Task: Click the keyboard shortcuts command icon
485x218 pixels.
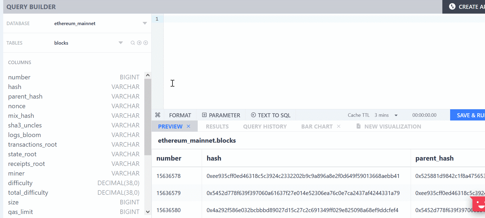Action: pyautogui.click(x=158, y=115)
